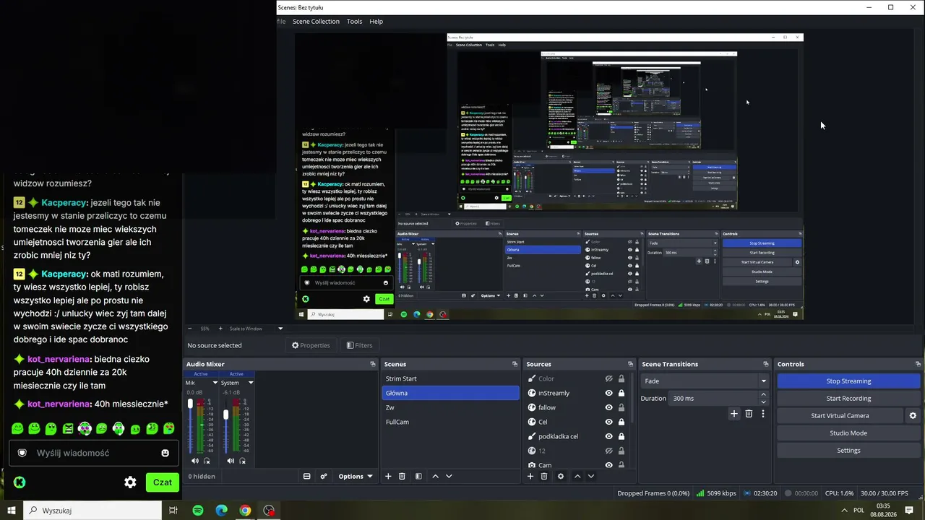Undock the Audio Mixer panel

click(373, 364)
